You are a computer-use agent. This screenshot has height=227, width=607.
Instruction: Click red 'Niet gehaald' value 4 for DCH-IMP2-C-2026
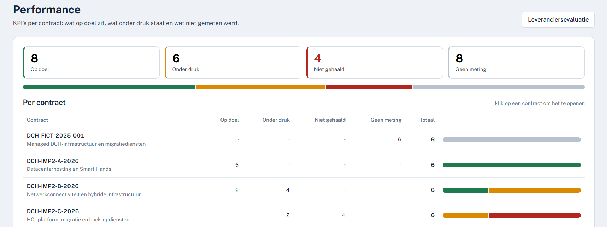click(x=343, y=215)
